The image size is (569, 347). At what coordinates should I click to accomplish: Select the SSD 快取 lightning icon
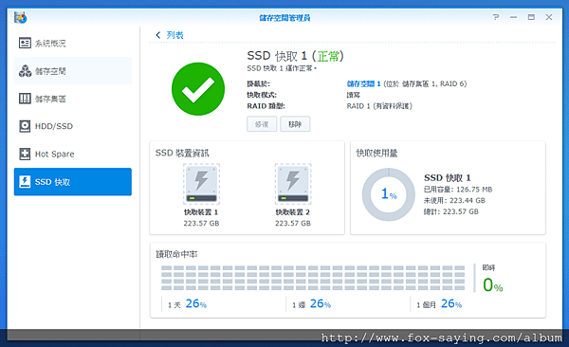25,181
